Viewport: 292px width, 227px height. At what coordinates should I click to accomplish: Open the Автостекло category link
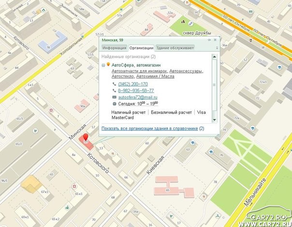pyautogui.click(x=123, y=76)
